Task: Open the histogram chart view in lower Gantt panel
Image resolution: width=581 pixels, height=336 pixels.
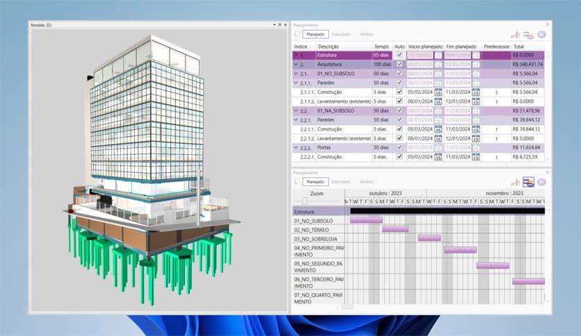Action: click(516, 182)
